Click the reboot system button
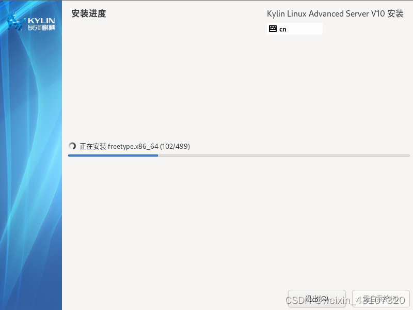The image size is (413, 310). (381, 299)
